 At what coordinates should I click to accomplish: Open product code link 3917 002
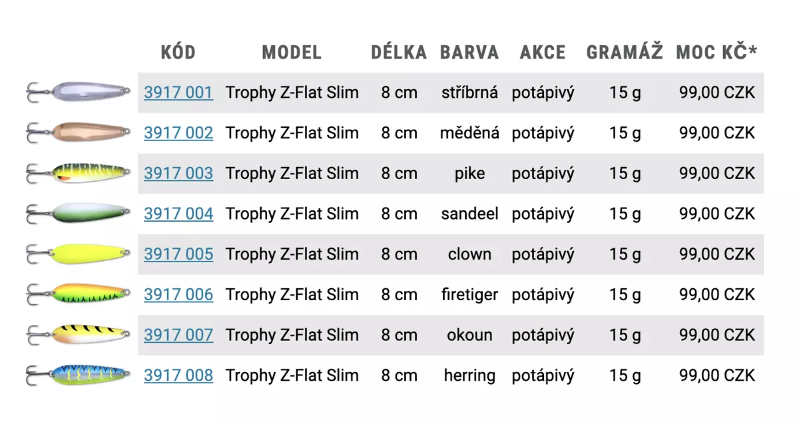(178, 133)
